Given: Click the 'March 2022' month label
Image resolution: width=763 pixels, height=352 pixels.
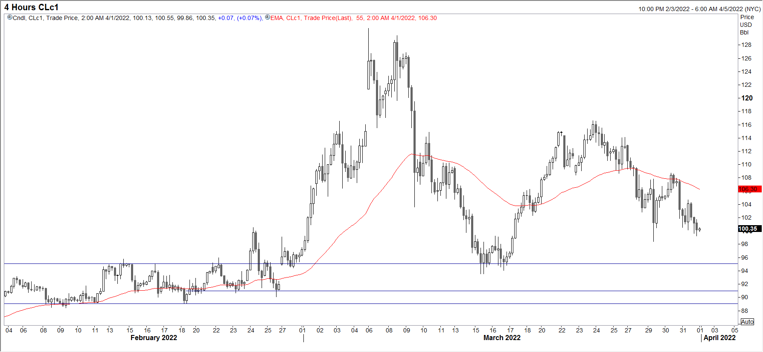Looking at the screenshot, I should click(x=502, y=338).
